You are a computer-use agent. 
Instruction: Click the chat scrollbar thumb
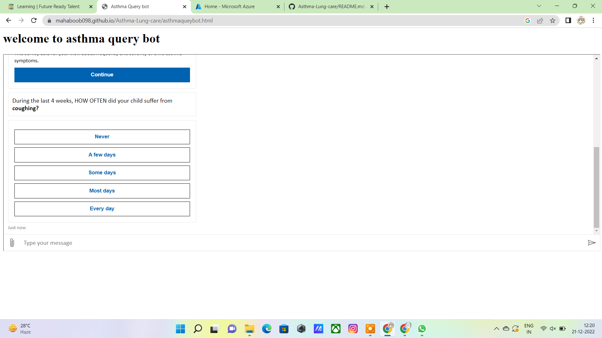596,187
